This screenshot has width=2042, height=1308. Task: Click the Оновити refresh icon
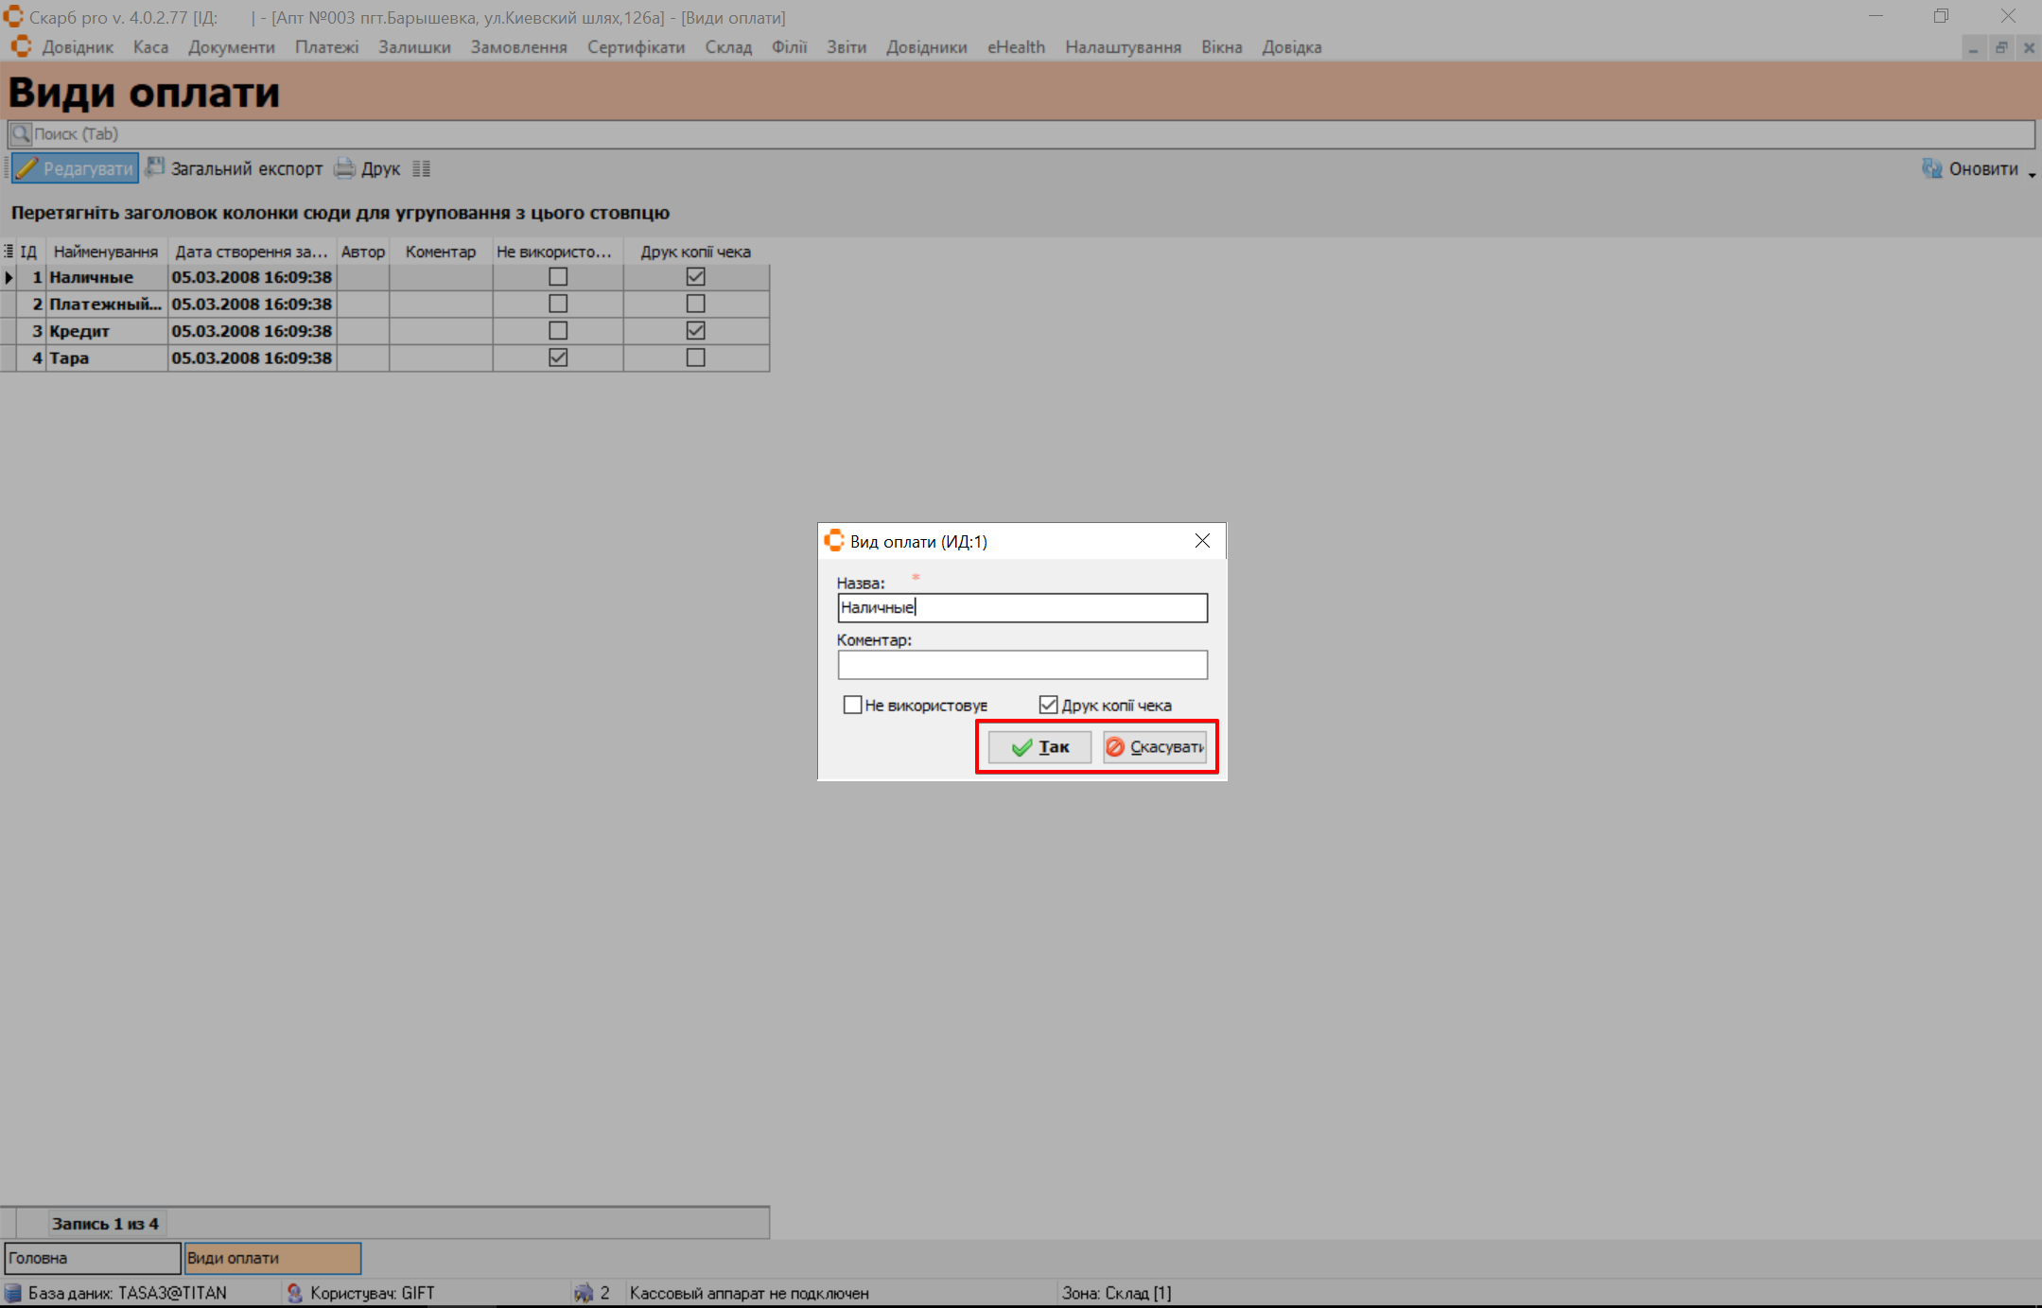click(x=1931, y=168)
